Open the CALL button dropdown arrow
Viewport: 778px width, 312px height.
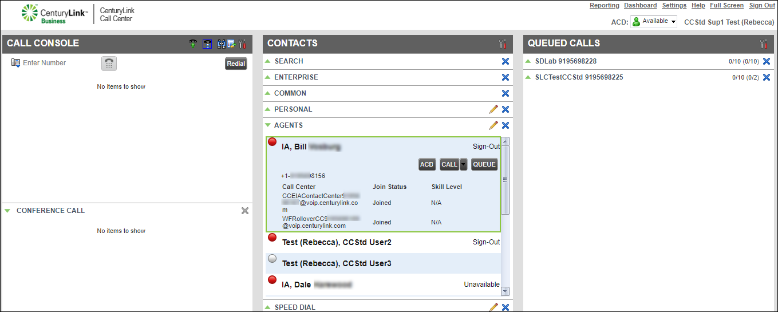(464, 164)
